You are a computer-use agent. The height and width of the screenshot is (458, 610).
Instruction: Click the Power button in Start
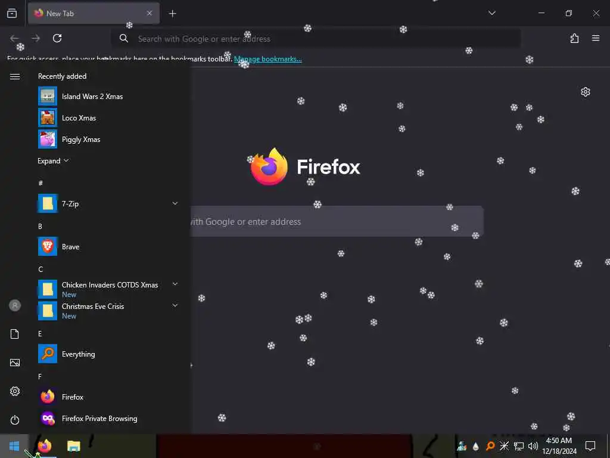15,420
